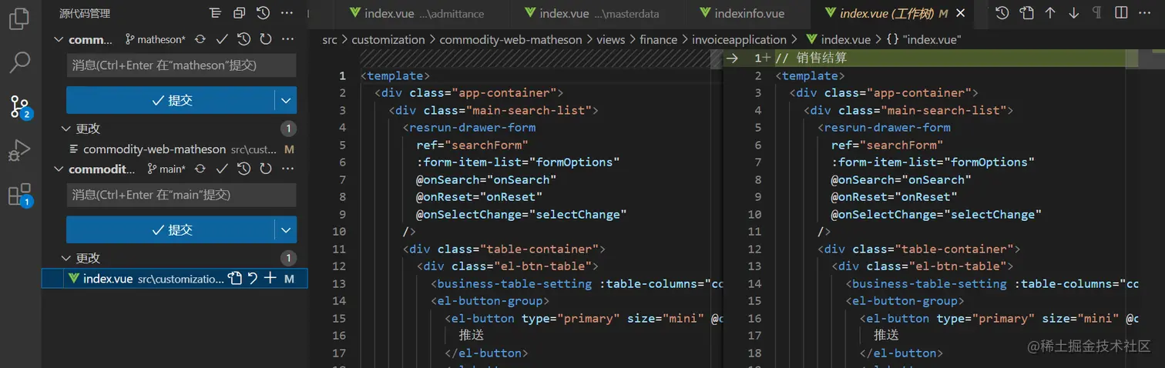Toggle whitespace pilcrow in diff toolbar
This screenshot has height=368, width=1165.
tap(1097, 13)
